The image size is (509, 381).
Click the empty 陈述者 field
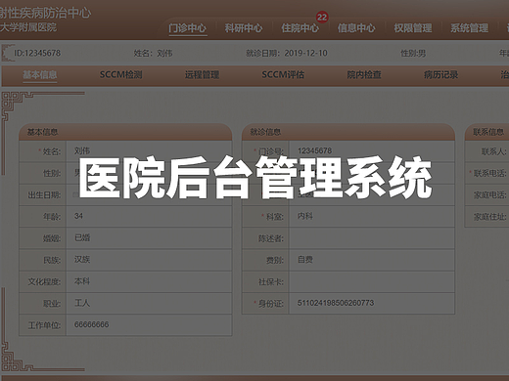372,238
